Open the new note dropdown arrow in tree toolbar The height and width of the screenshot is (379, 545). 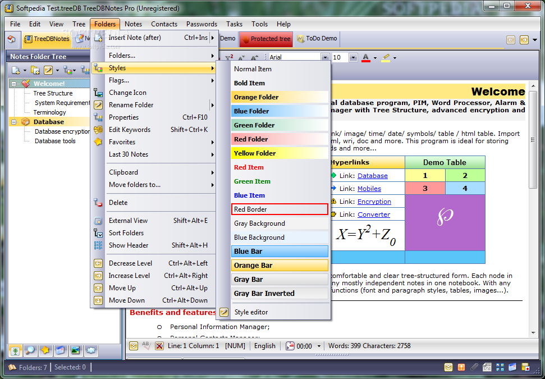[25, 71]
